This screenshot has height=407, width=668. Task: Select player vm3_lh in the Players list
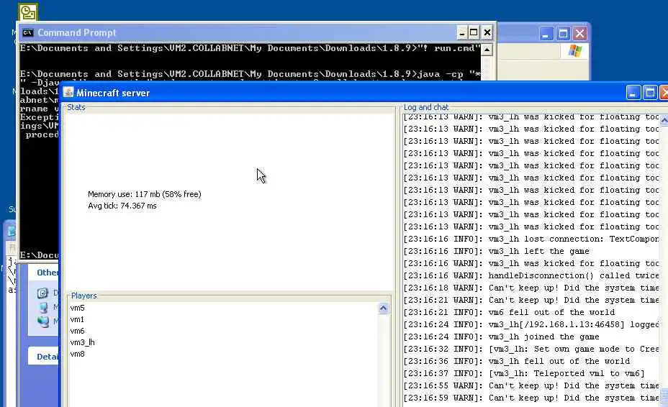click(x=83, y=342)
